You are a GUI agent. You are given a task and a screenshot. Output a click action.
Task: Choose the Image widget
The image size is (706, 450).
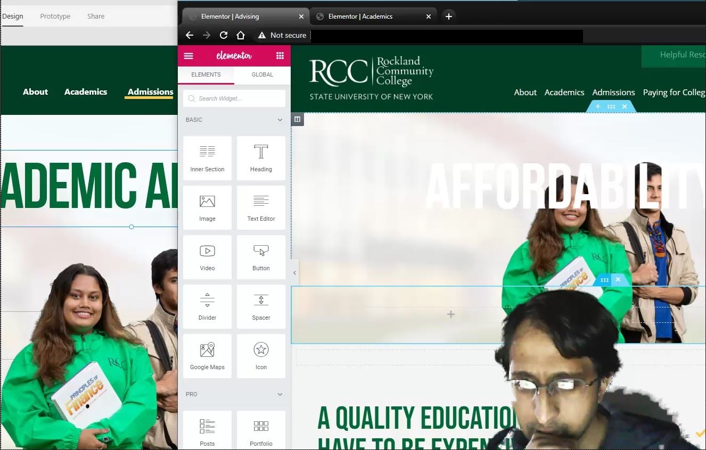coord(207,207)
